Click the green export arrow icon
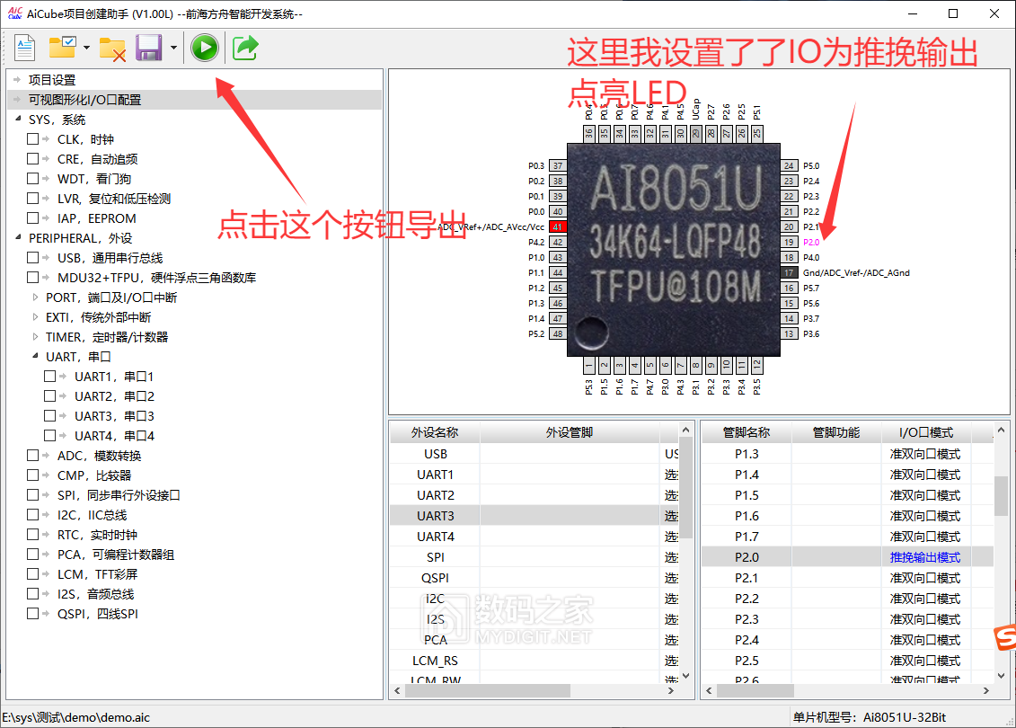The width and height of the screenshot is (1016, 728). [245, 48]
